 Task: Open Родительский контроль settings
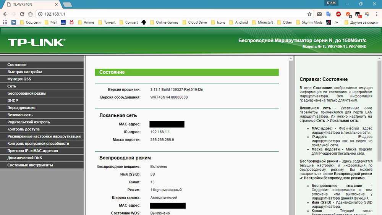tap(29, 122)
